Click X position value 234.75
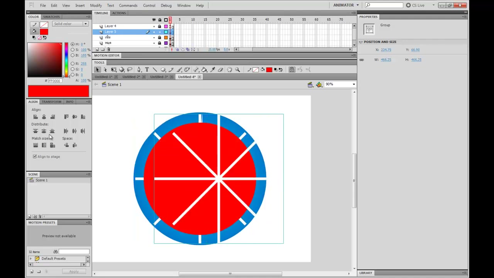Screen dimensions: 494x278 [386, 50]
